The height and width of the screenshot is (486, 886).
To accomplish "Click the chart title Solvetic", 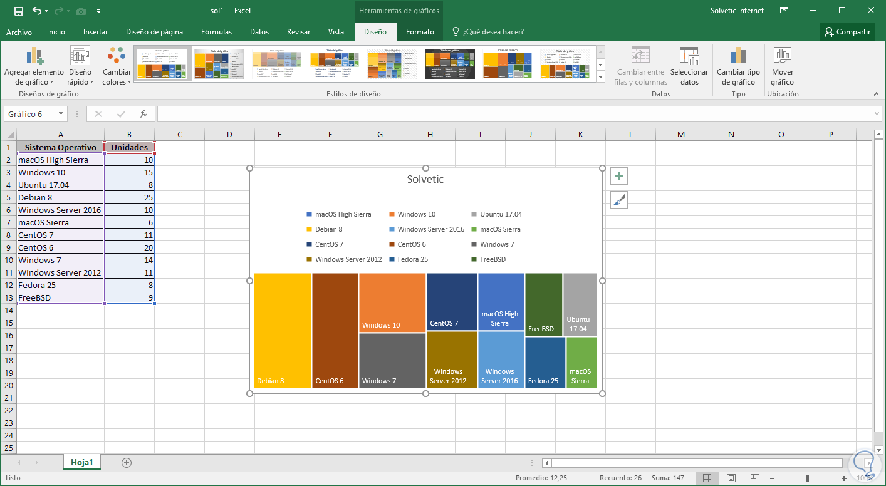I will pyautogui.click(x=425, y=179).
